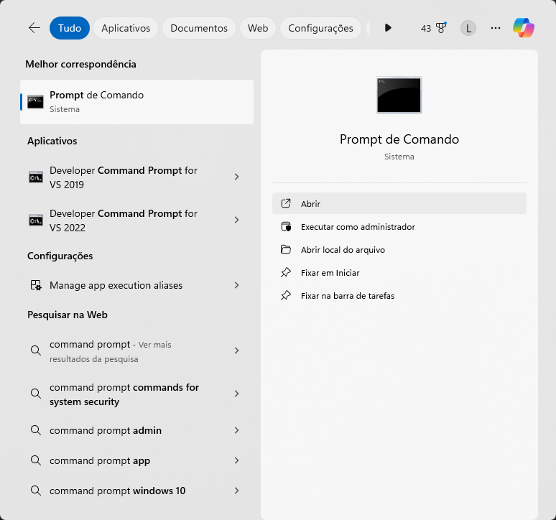556x520 pixels.
Task: Choose Fixar em Iniciar
Action: point(399,273)
